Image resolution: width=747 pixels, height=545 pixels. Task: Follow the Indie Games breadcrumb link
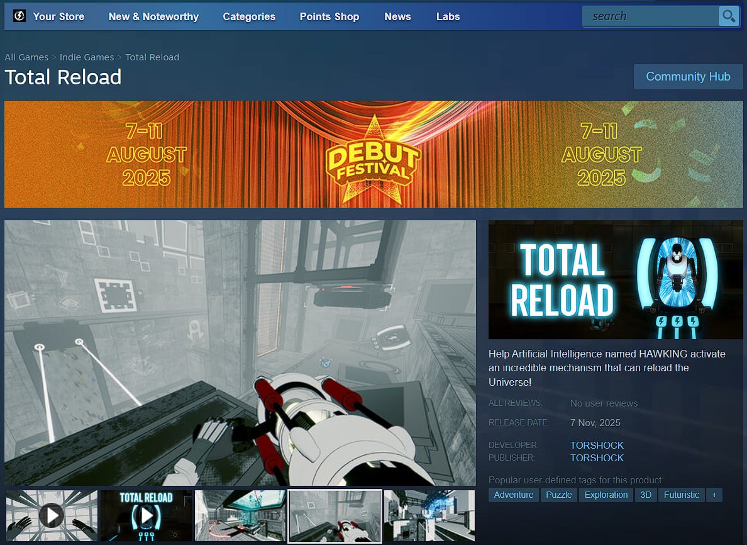tap(87, 57)
